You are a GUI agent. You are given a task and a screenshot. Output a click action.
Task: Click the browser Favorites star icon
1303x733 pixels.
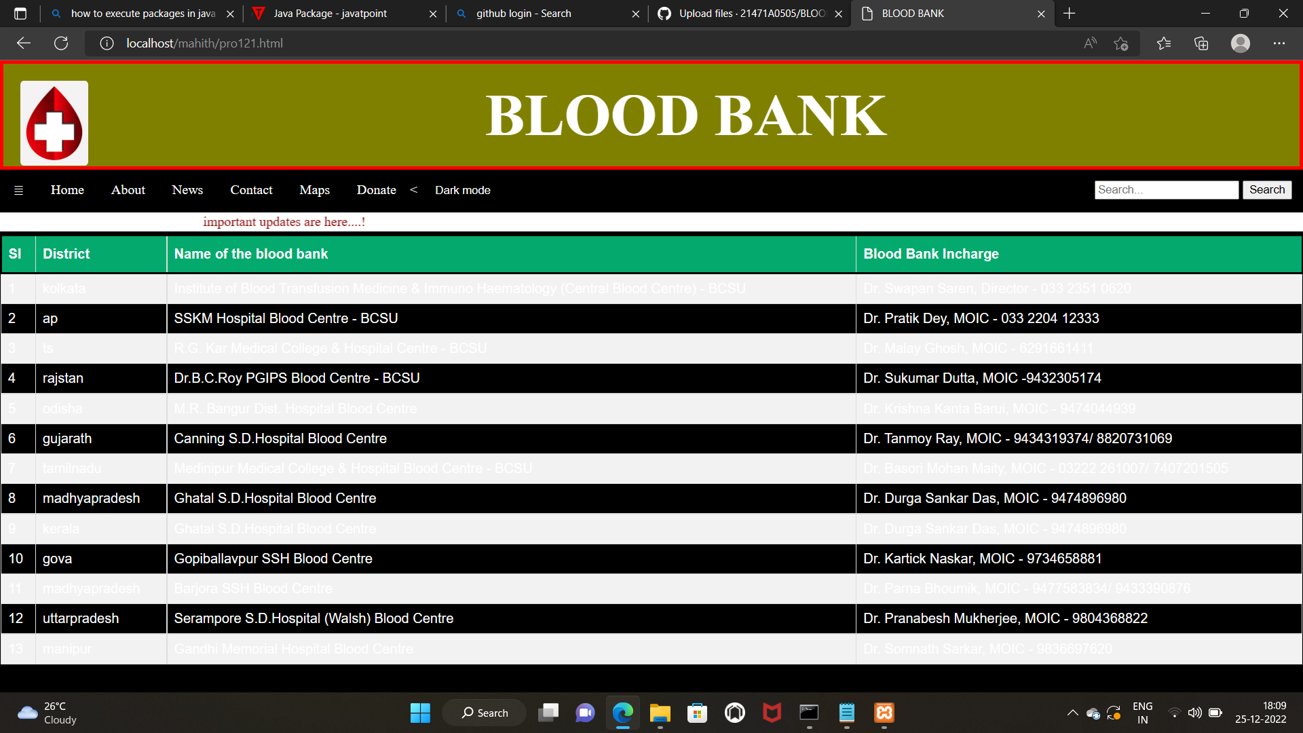(1164, 43)
